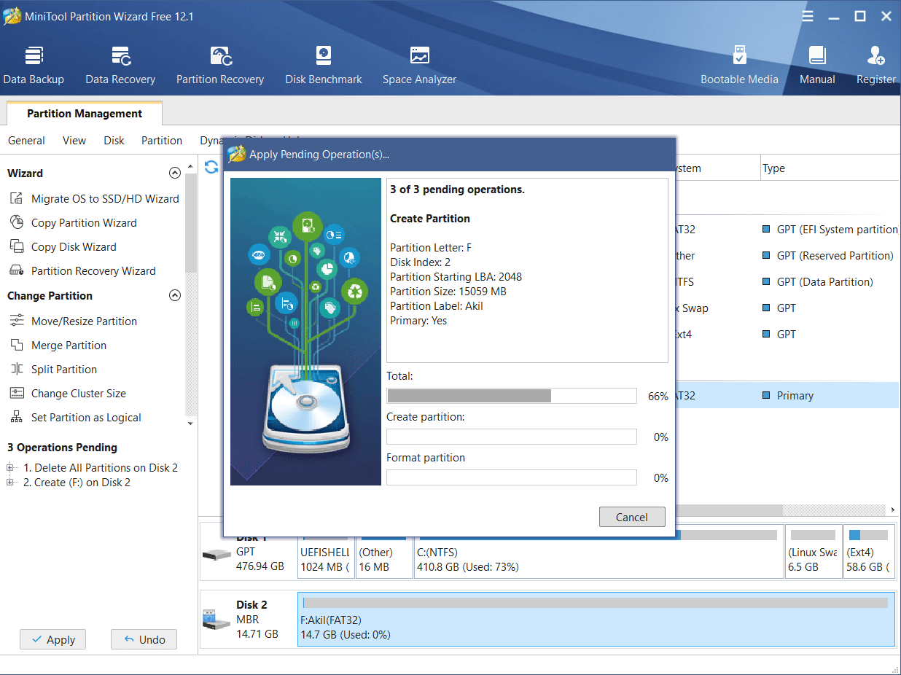Expand Delete All Partitions on Disk 2
The height and width of the screenshot is (675, 901).
point(10,468)
